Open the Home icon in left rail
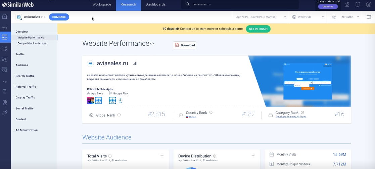The width and height of the screenshot is (375, 169). click(x=5, y=16)
